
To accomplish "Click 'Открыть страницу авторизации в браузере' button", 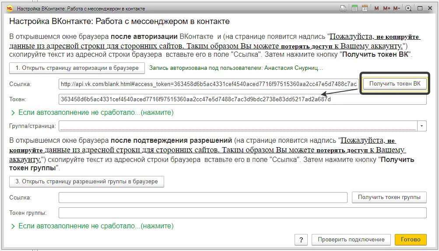I will click(77, 68).
